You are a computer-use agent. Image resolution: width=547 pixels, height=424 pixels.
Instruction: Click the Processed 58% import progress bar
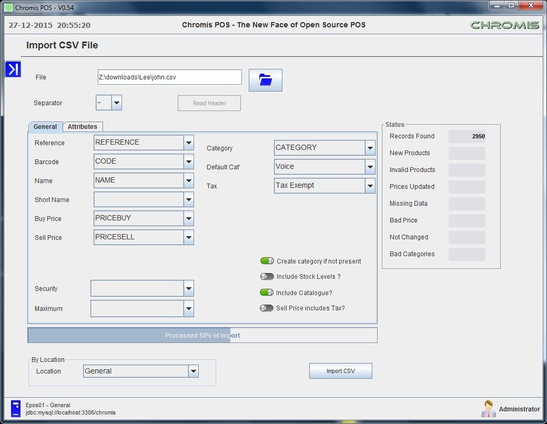click(x=202, y=336)
